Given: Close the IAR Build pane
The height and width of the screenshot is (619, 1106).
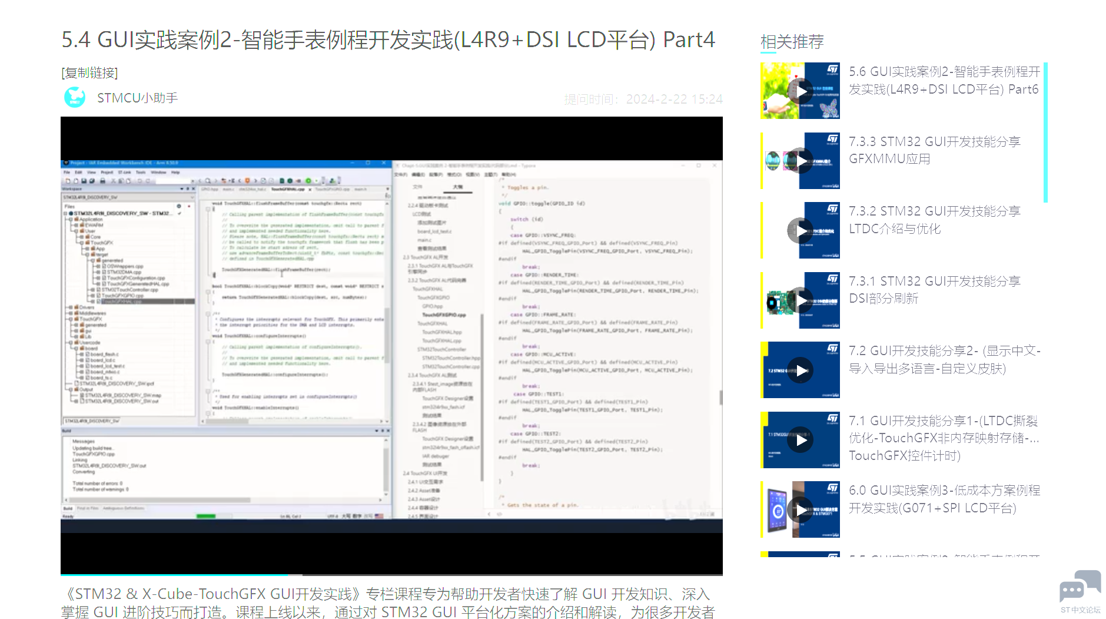Looking at the screenshot, I should 387,431.
